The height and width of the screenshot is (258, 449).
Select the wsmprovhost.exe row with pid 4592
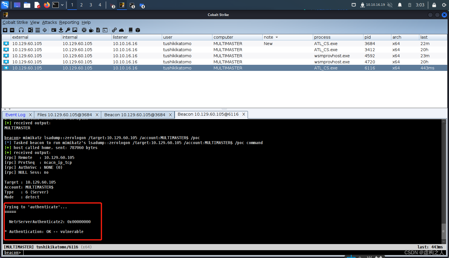(x=224, y=56)
